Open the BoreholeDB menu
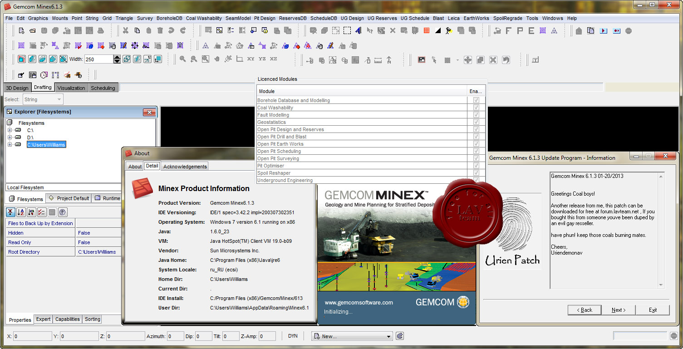This screenshot has height=349, width=683. coord(169,18)
